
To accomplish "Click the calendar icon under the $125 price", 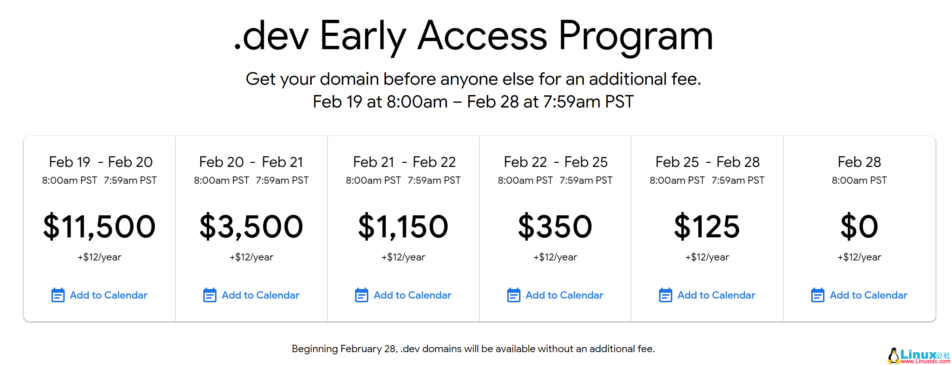I will (x=665, y=295).
